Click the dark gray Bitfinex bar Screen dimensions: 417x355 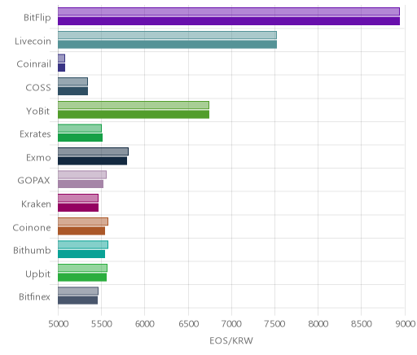coord(77,300)
